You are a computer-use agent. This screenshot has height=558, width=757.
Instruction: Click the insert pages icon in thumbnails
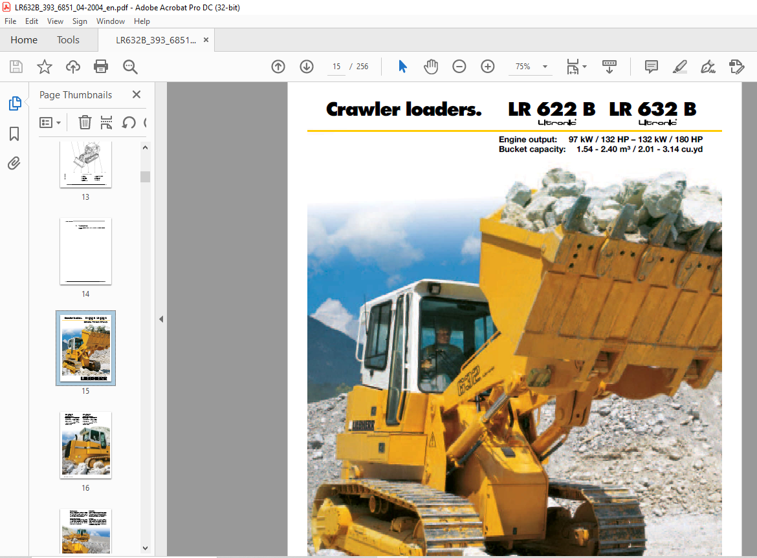(106, 122)
